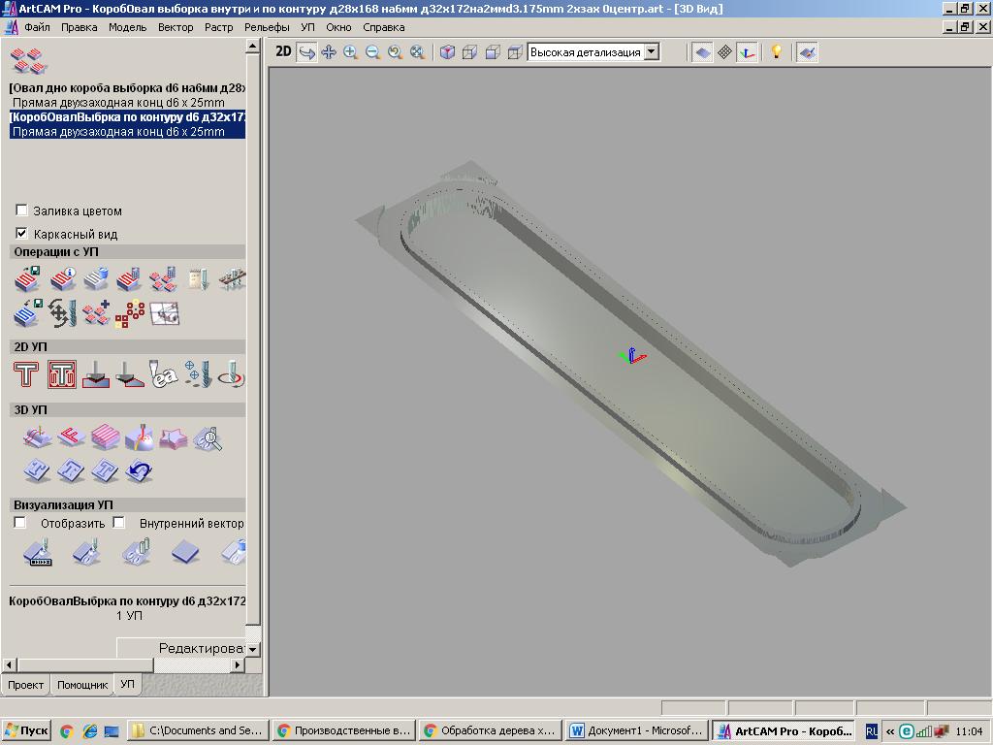Expand the Редактировать dropdown arrow
993x745 pixels.
[x=252, y=649]
